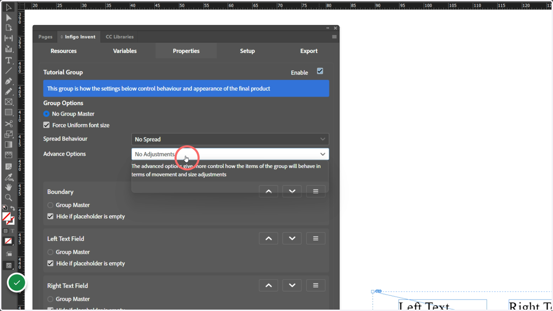This screenshot has width=553, height=311.
Task: Select the Type tool
Action: pos(8,60)
